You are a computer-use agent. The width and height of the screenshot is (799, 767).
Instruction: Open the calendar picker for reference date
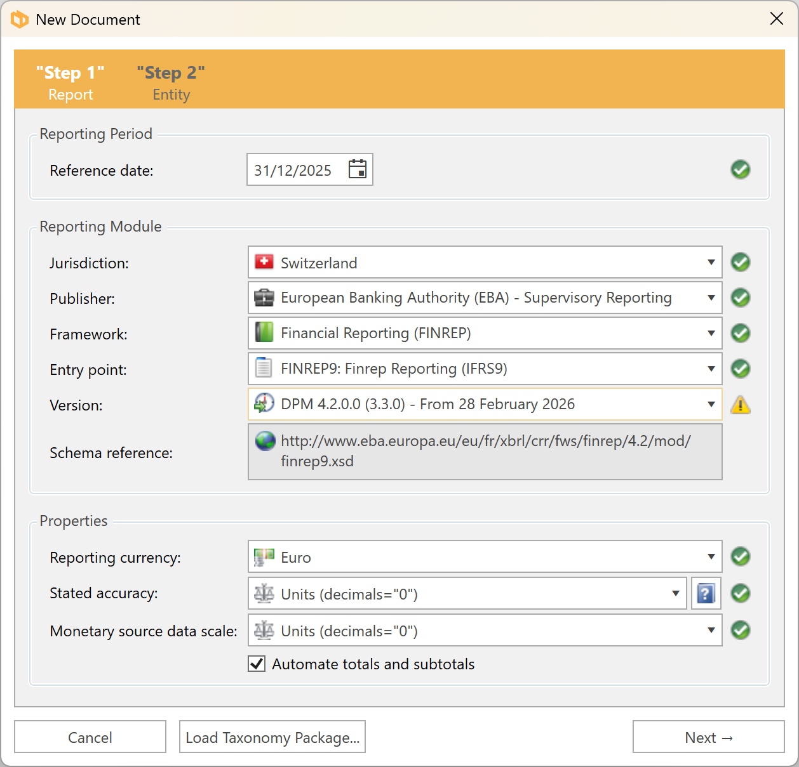358,169
